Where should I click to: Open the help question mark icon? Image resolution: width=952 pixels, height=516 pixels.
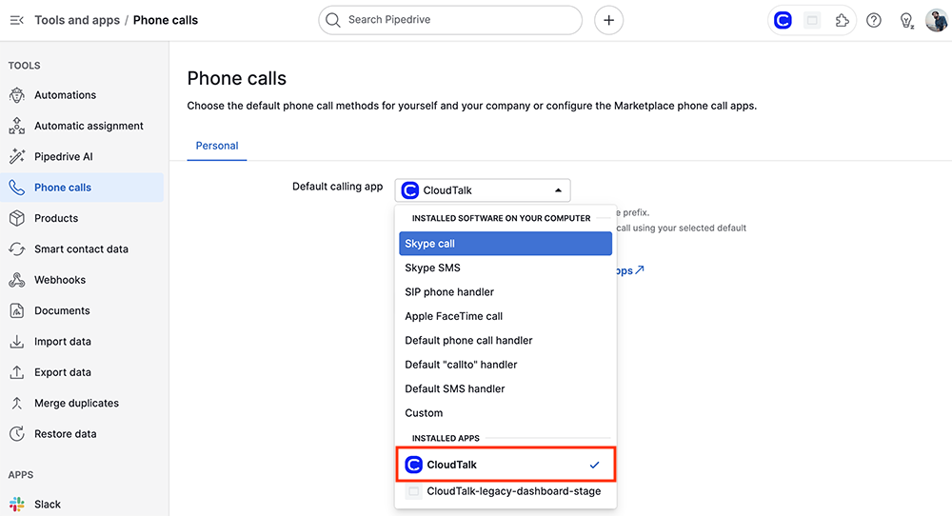tap(874, 20)
